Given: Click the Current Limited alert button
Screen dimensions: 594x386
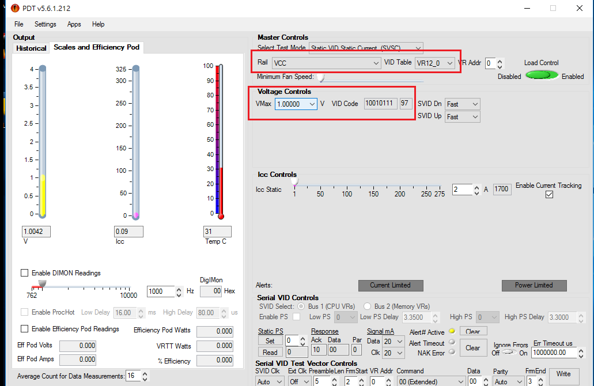Looking at the screenshot, I should (391, 285).
